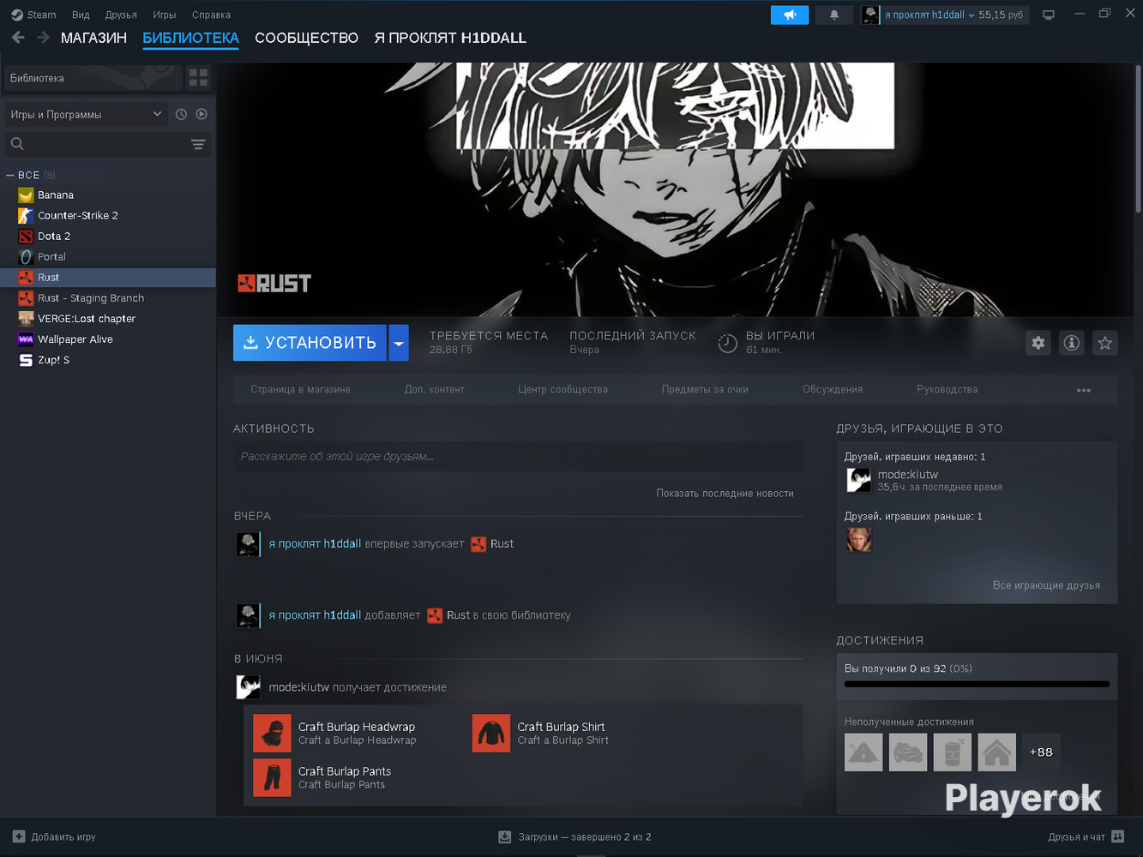Click the achievements progress bar

(977, 684)
